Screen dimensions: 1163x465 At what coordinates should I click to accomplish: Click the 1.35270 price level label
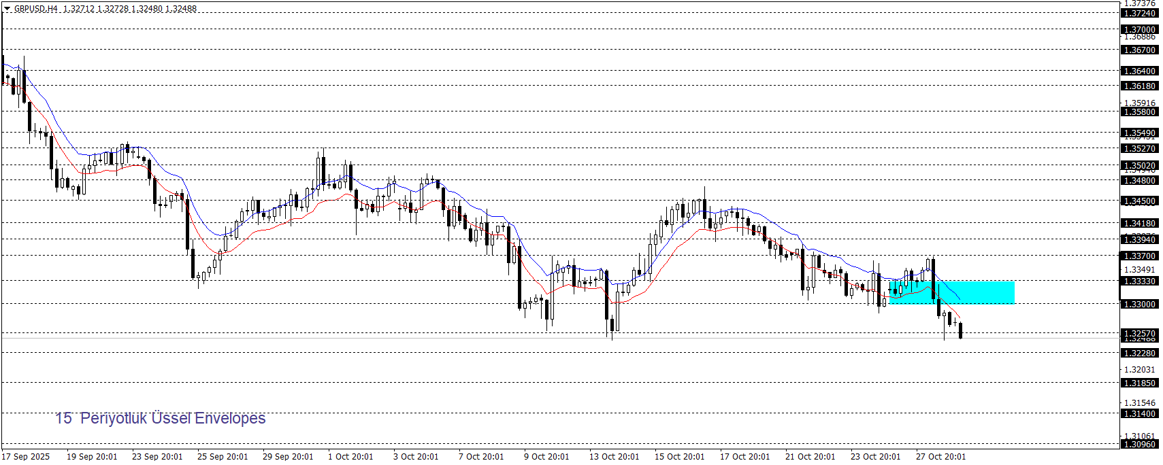(x=1139, y=149)
